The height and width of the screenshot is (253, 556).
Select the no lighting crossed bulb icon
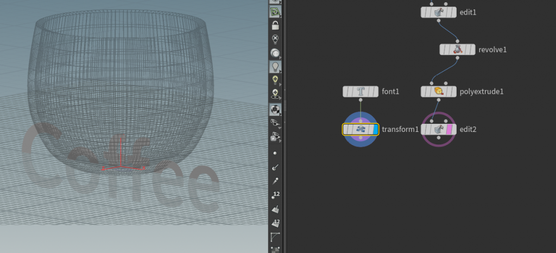pos(275,39)
